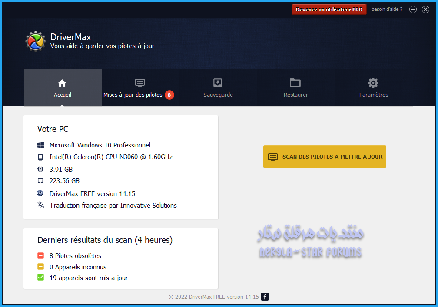Click the red obsolete drivers icon

40,255
